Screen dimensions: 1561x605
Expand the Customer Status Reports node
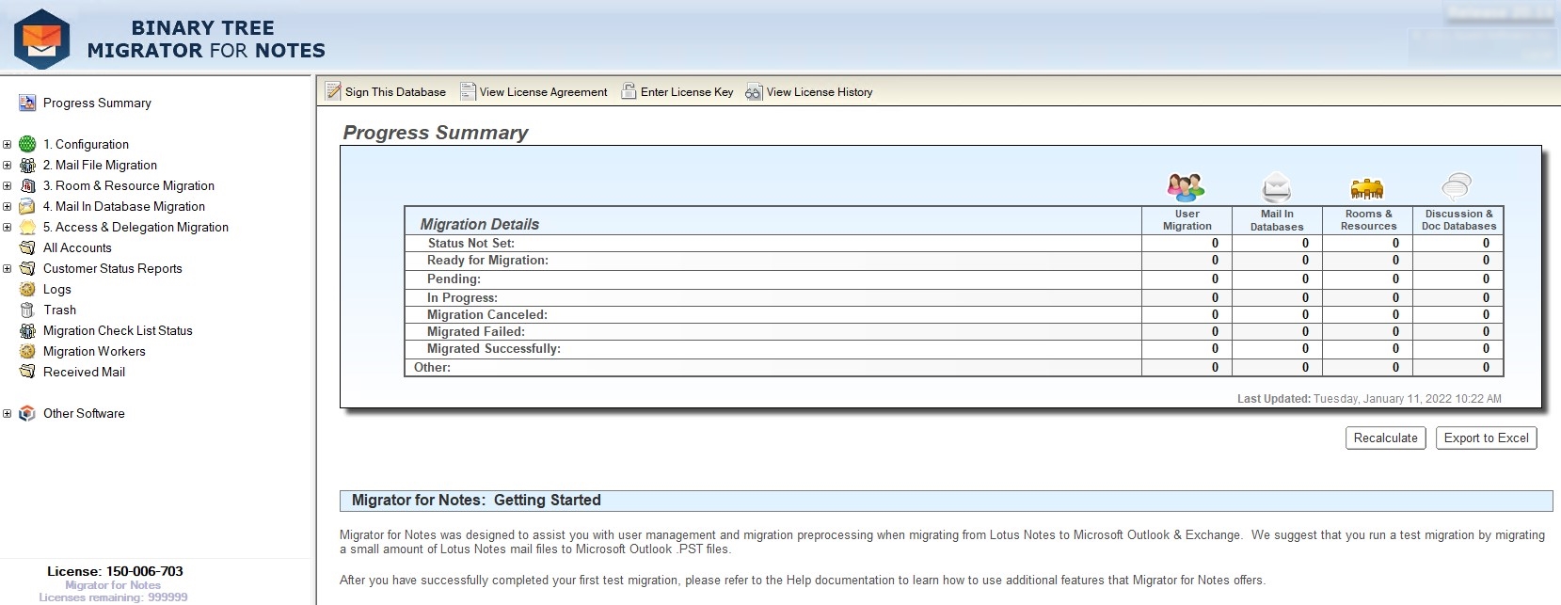pos(7,268)
